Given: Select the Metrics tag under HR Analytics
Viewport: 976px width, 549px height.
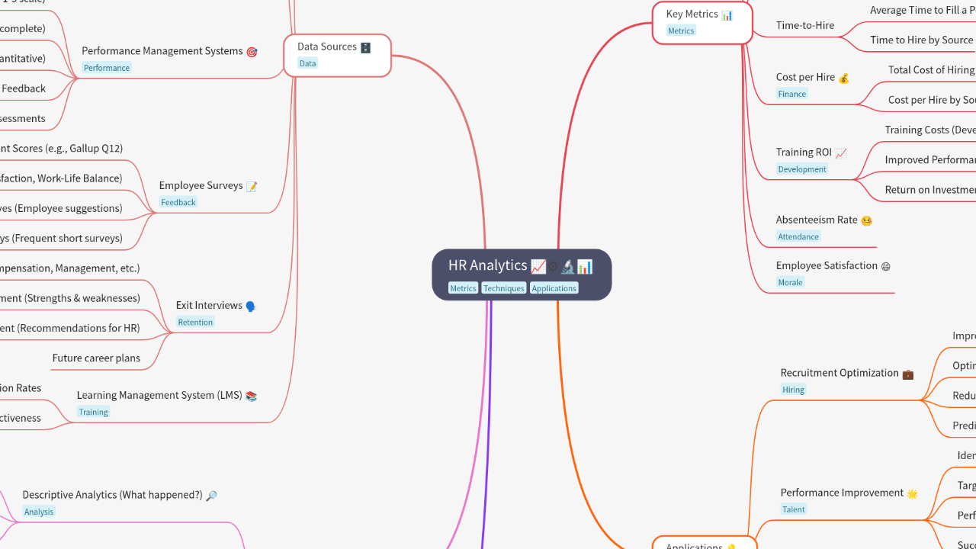Looking at the screenshot, I should pos(463,288).
